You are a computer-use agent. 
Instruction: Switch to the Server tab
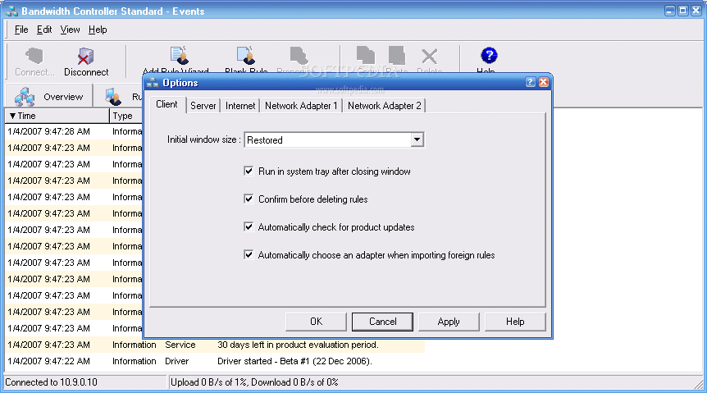pyautogui.click(x=203, y=106)
